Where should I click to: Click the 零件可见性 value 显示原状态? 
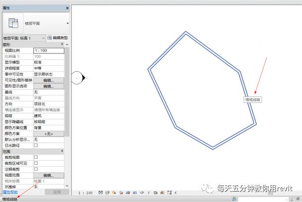pyautogui.click(x=49, y=74)
